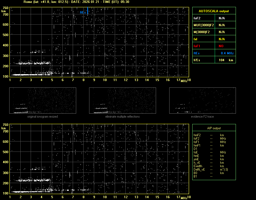Click the M(3000)F2 row label
256x200 pixels.
pos(202,32)
